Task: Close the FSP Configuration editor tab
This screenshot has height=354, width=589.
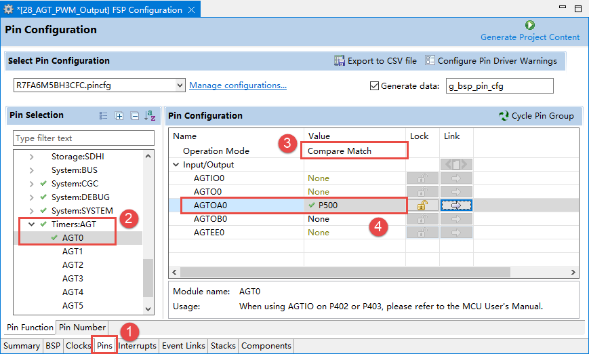Action: pos(191,9)
